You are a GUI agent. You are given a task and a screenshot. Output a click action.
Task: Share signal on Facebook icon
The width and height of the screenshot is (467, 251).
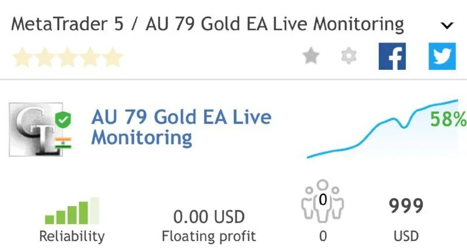(x=392, y=56)
